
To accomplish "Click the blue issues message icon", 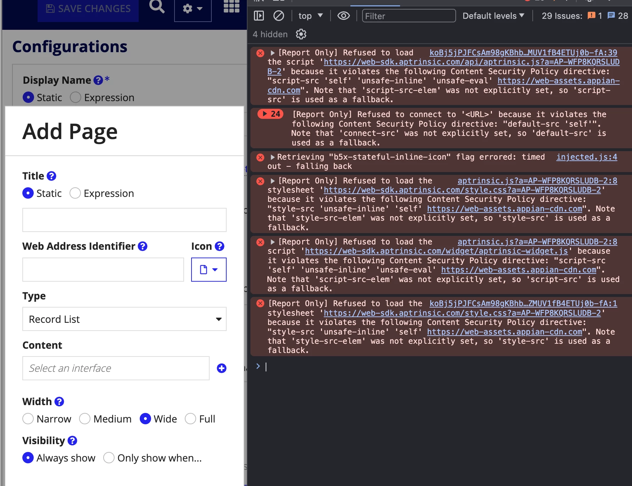I will click(x=611, y=16).
